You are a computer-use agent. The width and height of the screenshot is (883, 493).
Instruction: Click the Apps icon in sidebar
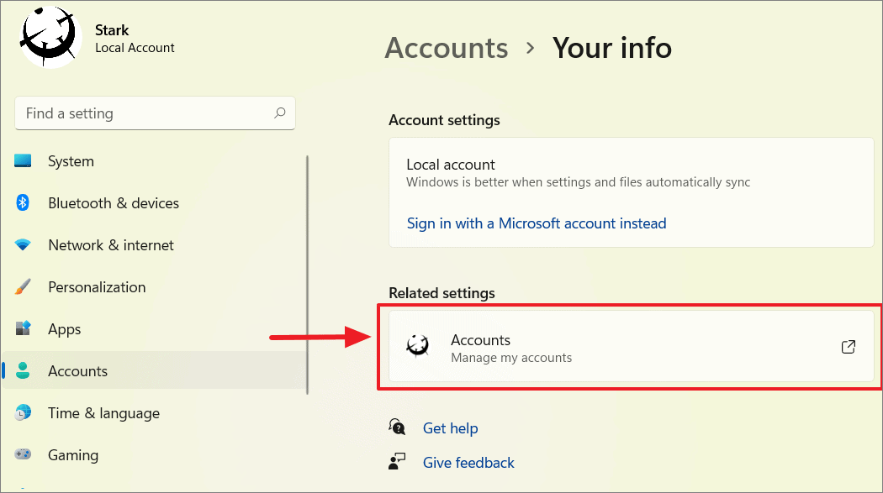pos(23,328)
